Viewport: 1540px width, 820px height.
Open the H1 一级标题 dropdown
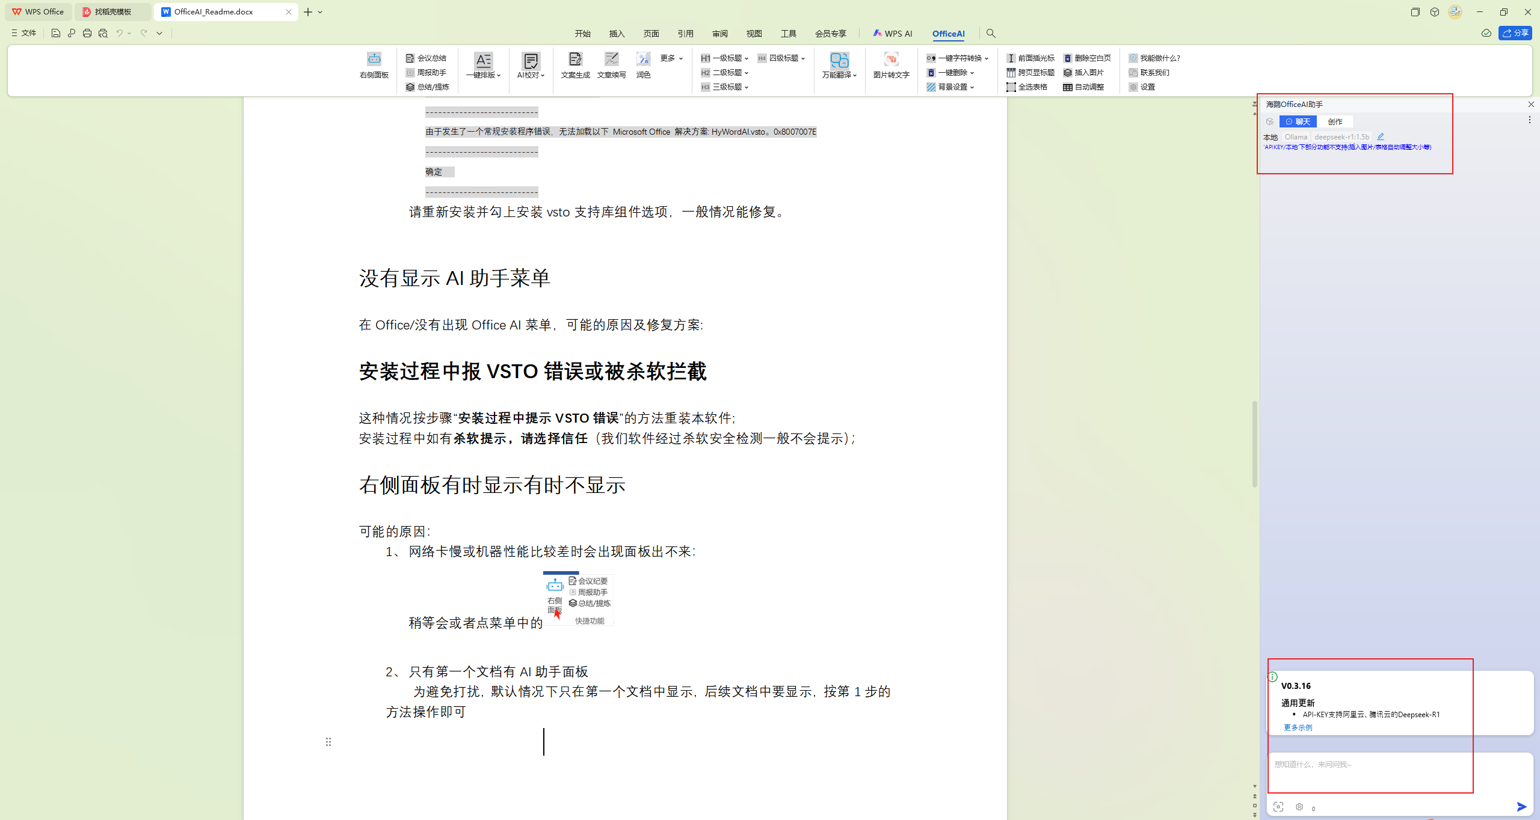[724, 58]
